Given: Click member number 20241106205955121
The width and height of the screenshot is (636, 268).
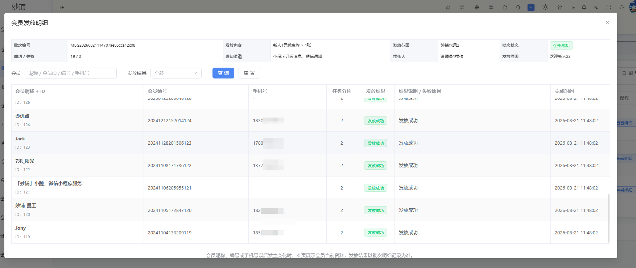Looking at the screenshot, I should coord(170,188).
